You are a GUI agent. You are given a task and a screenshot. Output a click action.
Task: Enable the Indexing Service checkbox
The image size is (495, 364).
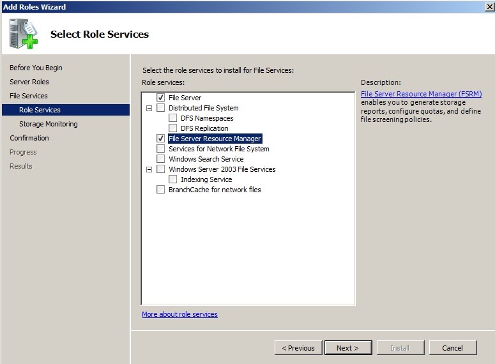(172, 179)
